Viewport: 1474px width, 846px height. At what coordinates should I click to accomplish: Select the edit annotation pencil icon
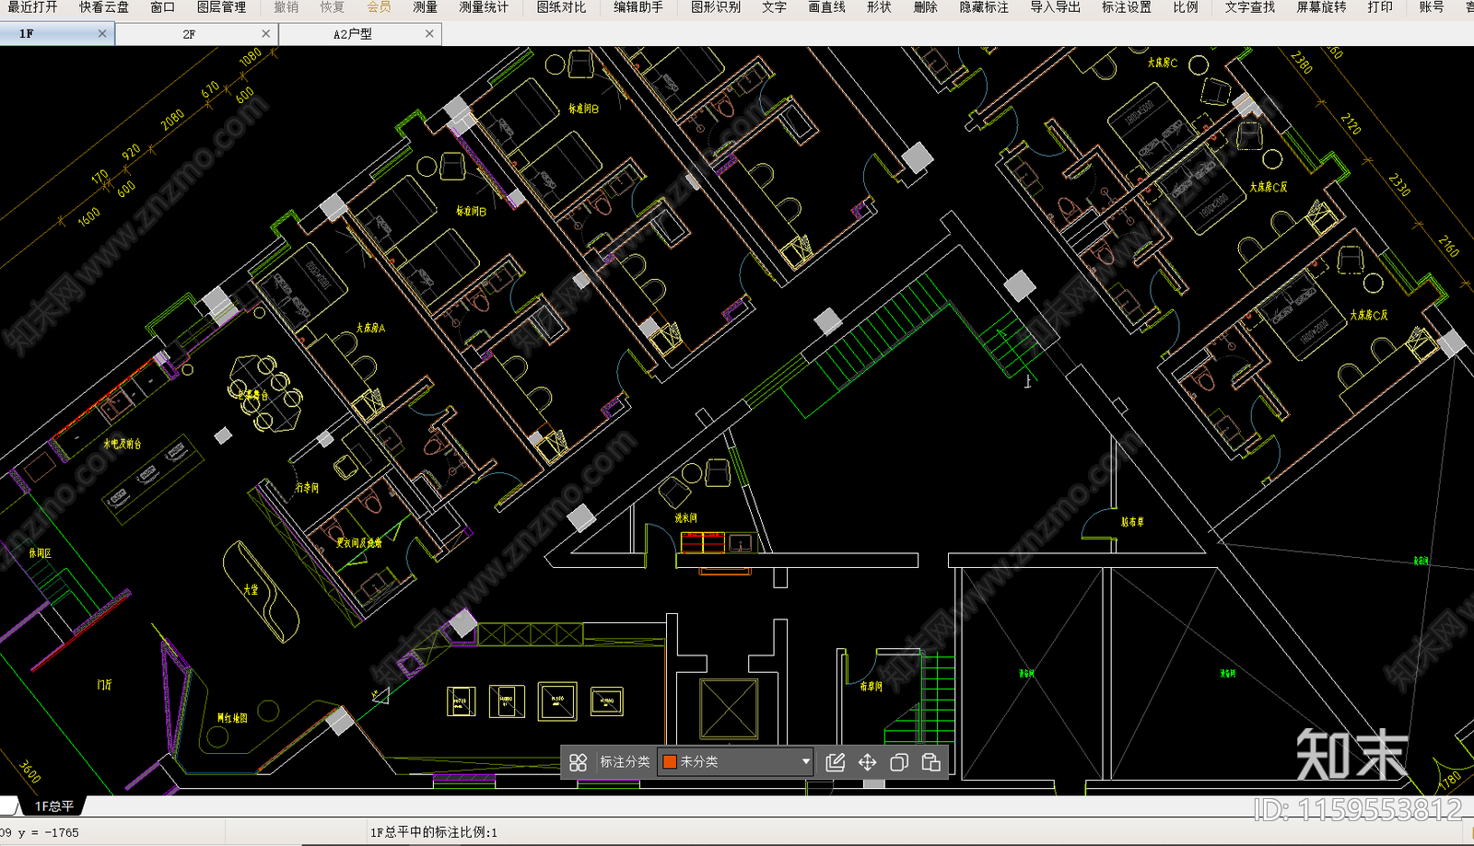coord(836,762)
